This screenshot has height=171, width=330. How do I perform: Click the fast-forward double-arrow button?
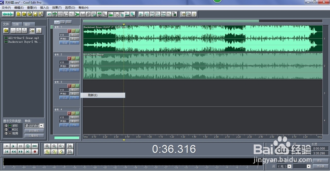(20, 152)
